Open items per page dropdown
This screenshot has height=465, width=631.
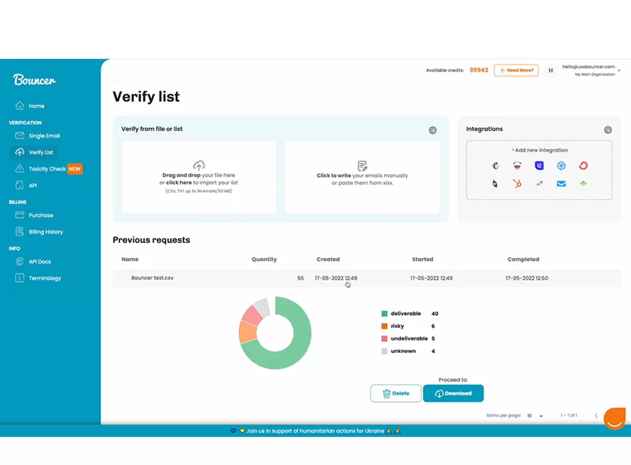[x=535, y=416]
